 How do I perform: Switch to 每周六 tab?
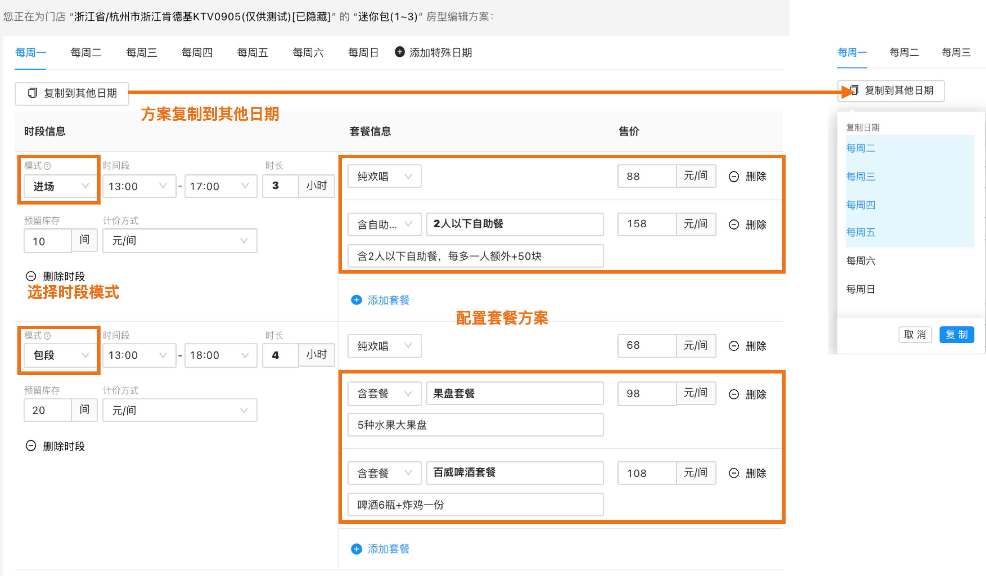pyautogui.click(x=308, y=52)
